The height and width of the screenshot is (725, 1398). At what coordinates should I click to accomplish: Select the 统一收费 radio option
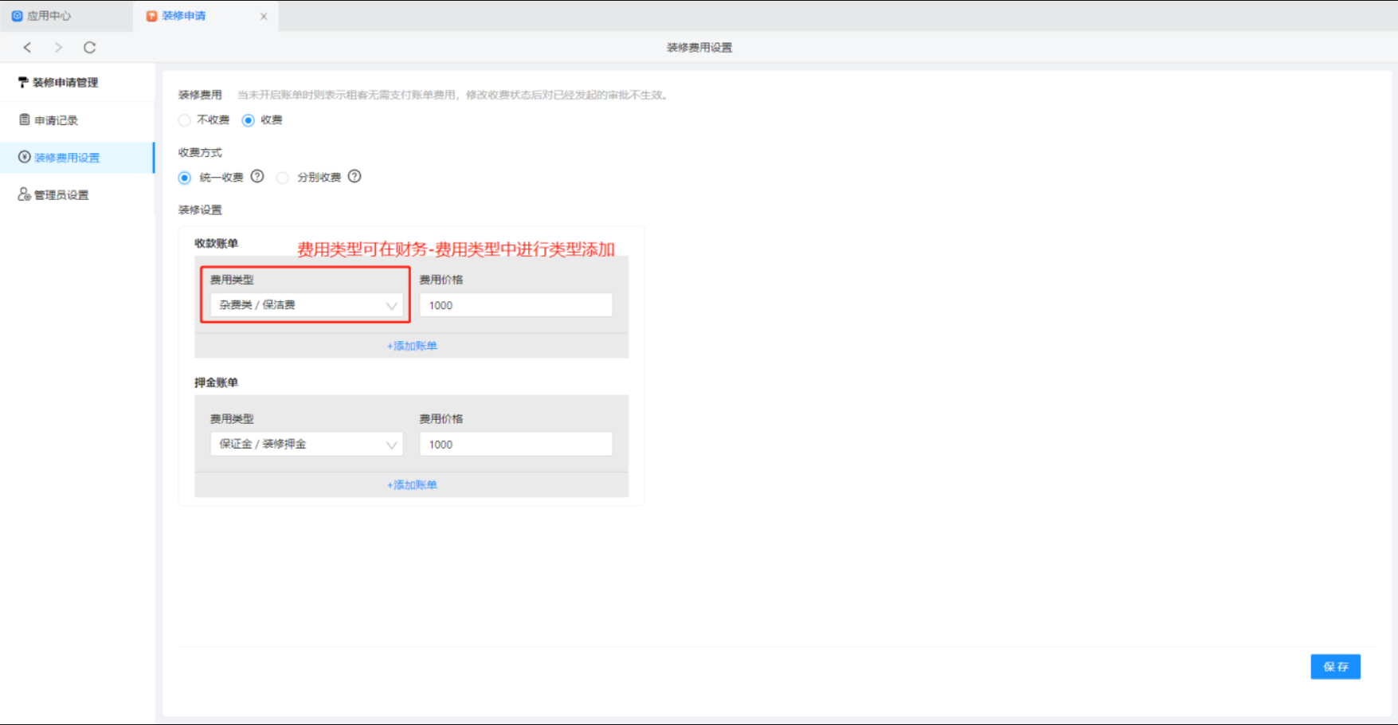click(185, 178)
